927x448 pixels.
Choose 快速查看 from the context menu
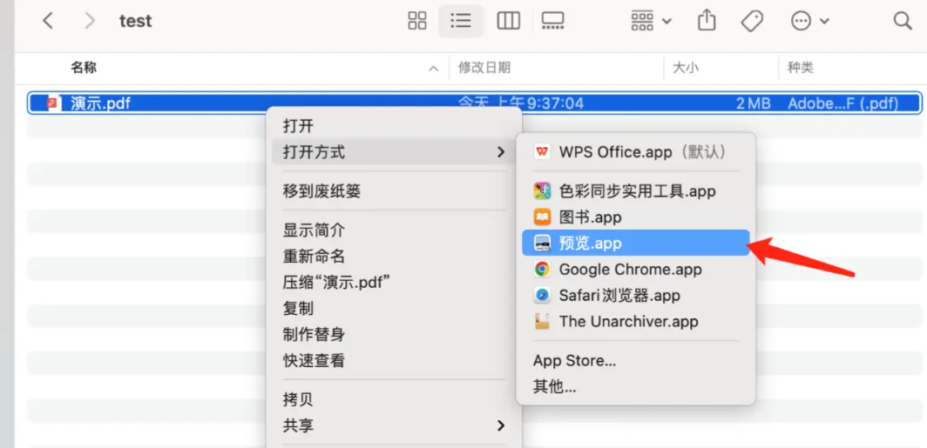point(395,361)
